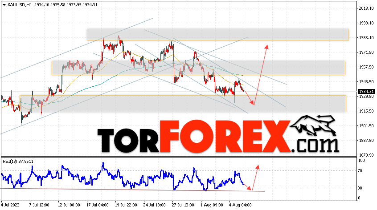Click the 24 Jul 18:00 date label

tap(155, 205)
